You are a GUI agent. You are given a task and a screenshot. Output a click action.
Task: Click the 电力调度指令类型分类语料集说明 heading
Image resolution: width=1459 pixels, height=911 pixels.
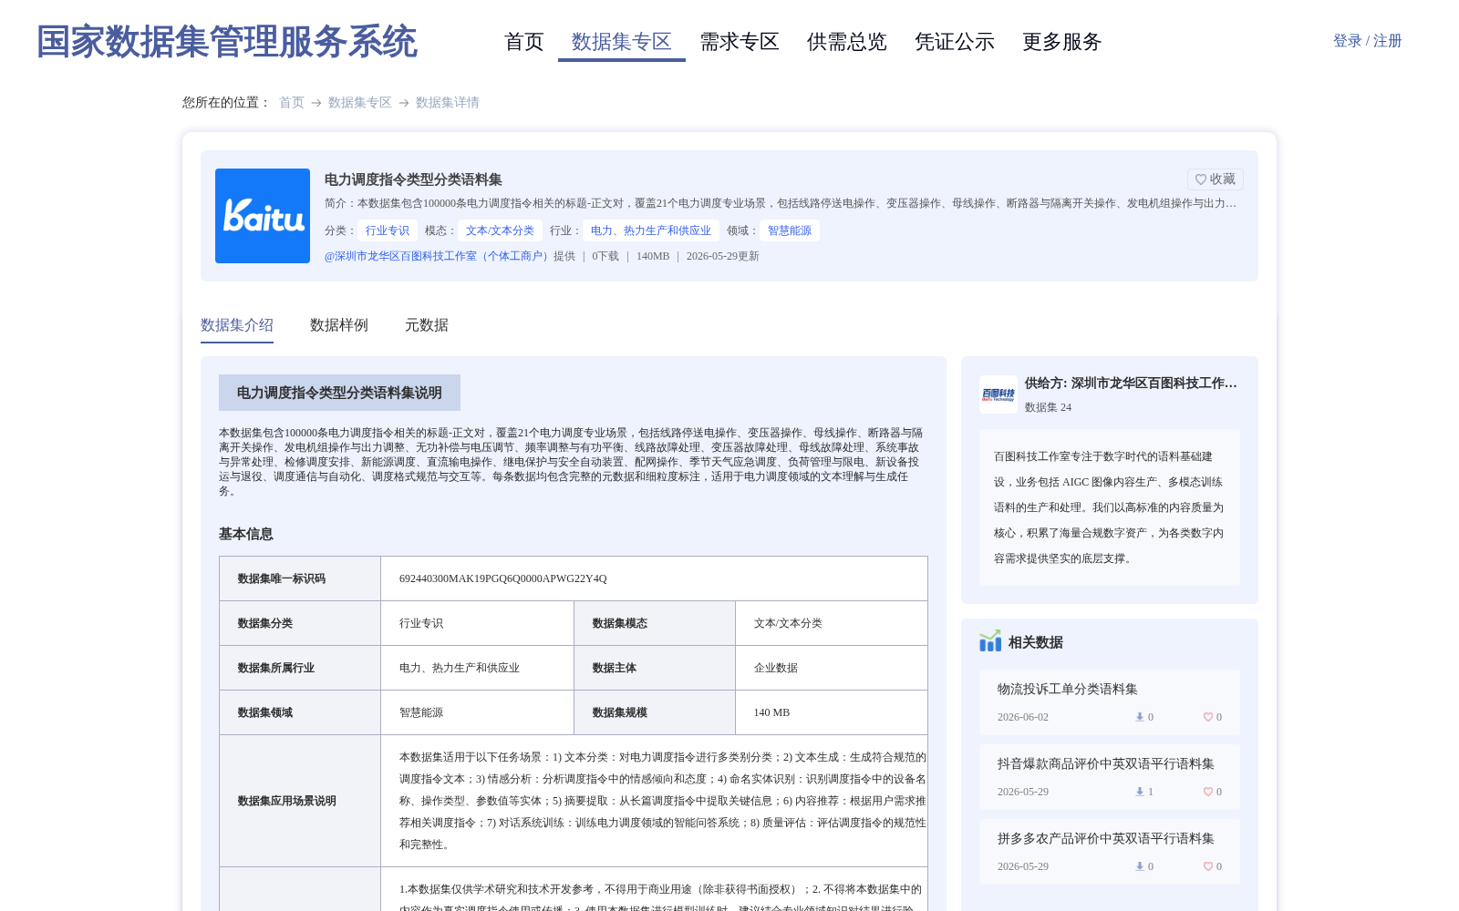pos(339,393)
